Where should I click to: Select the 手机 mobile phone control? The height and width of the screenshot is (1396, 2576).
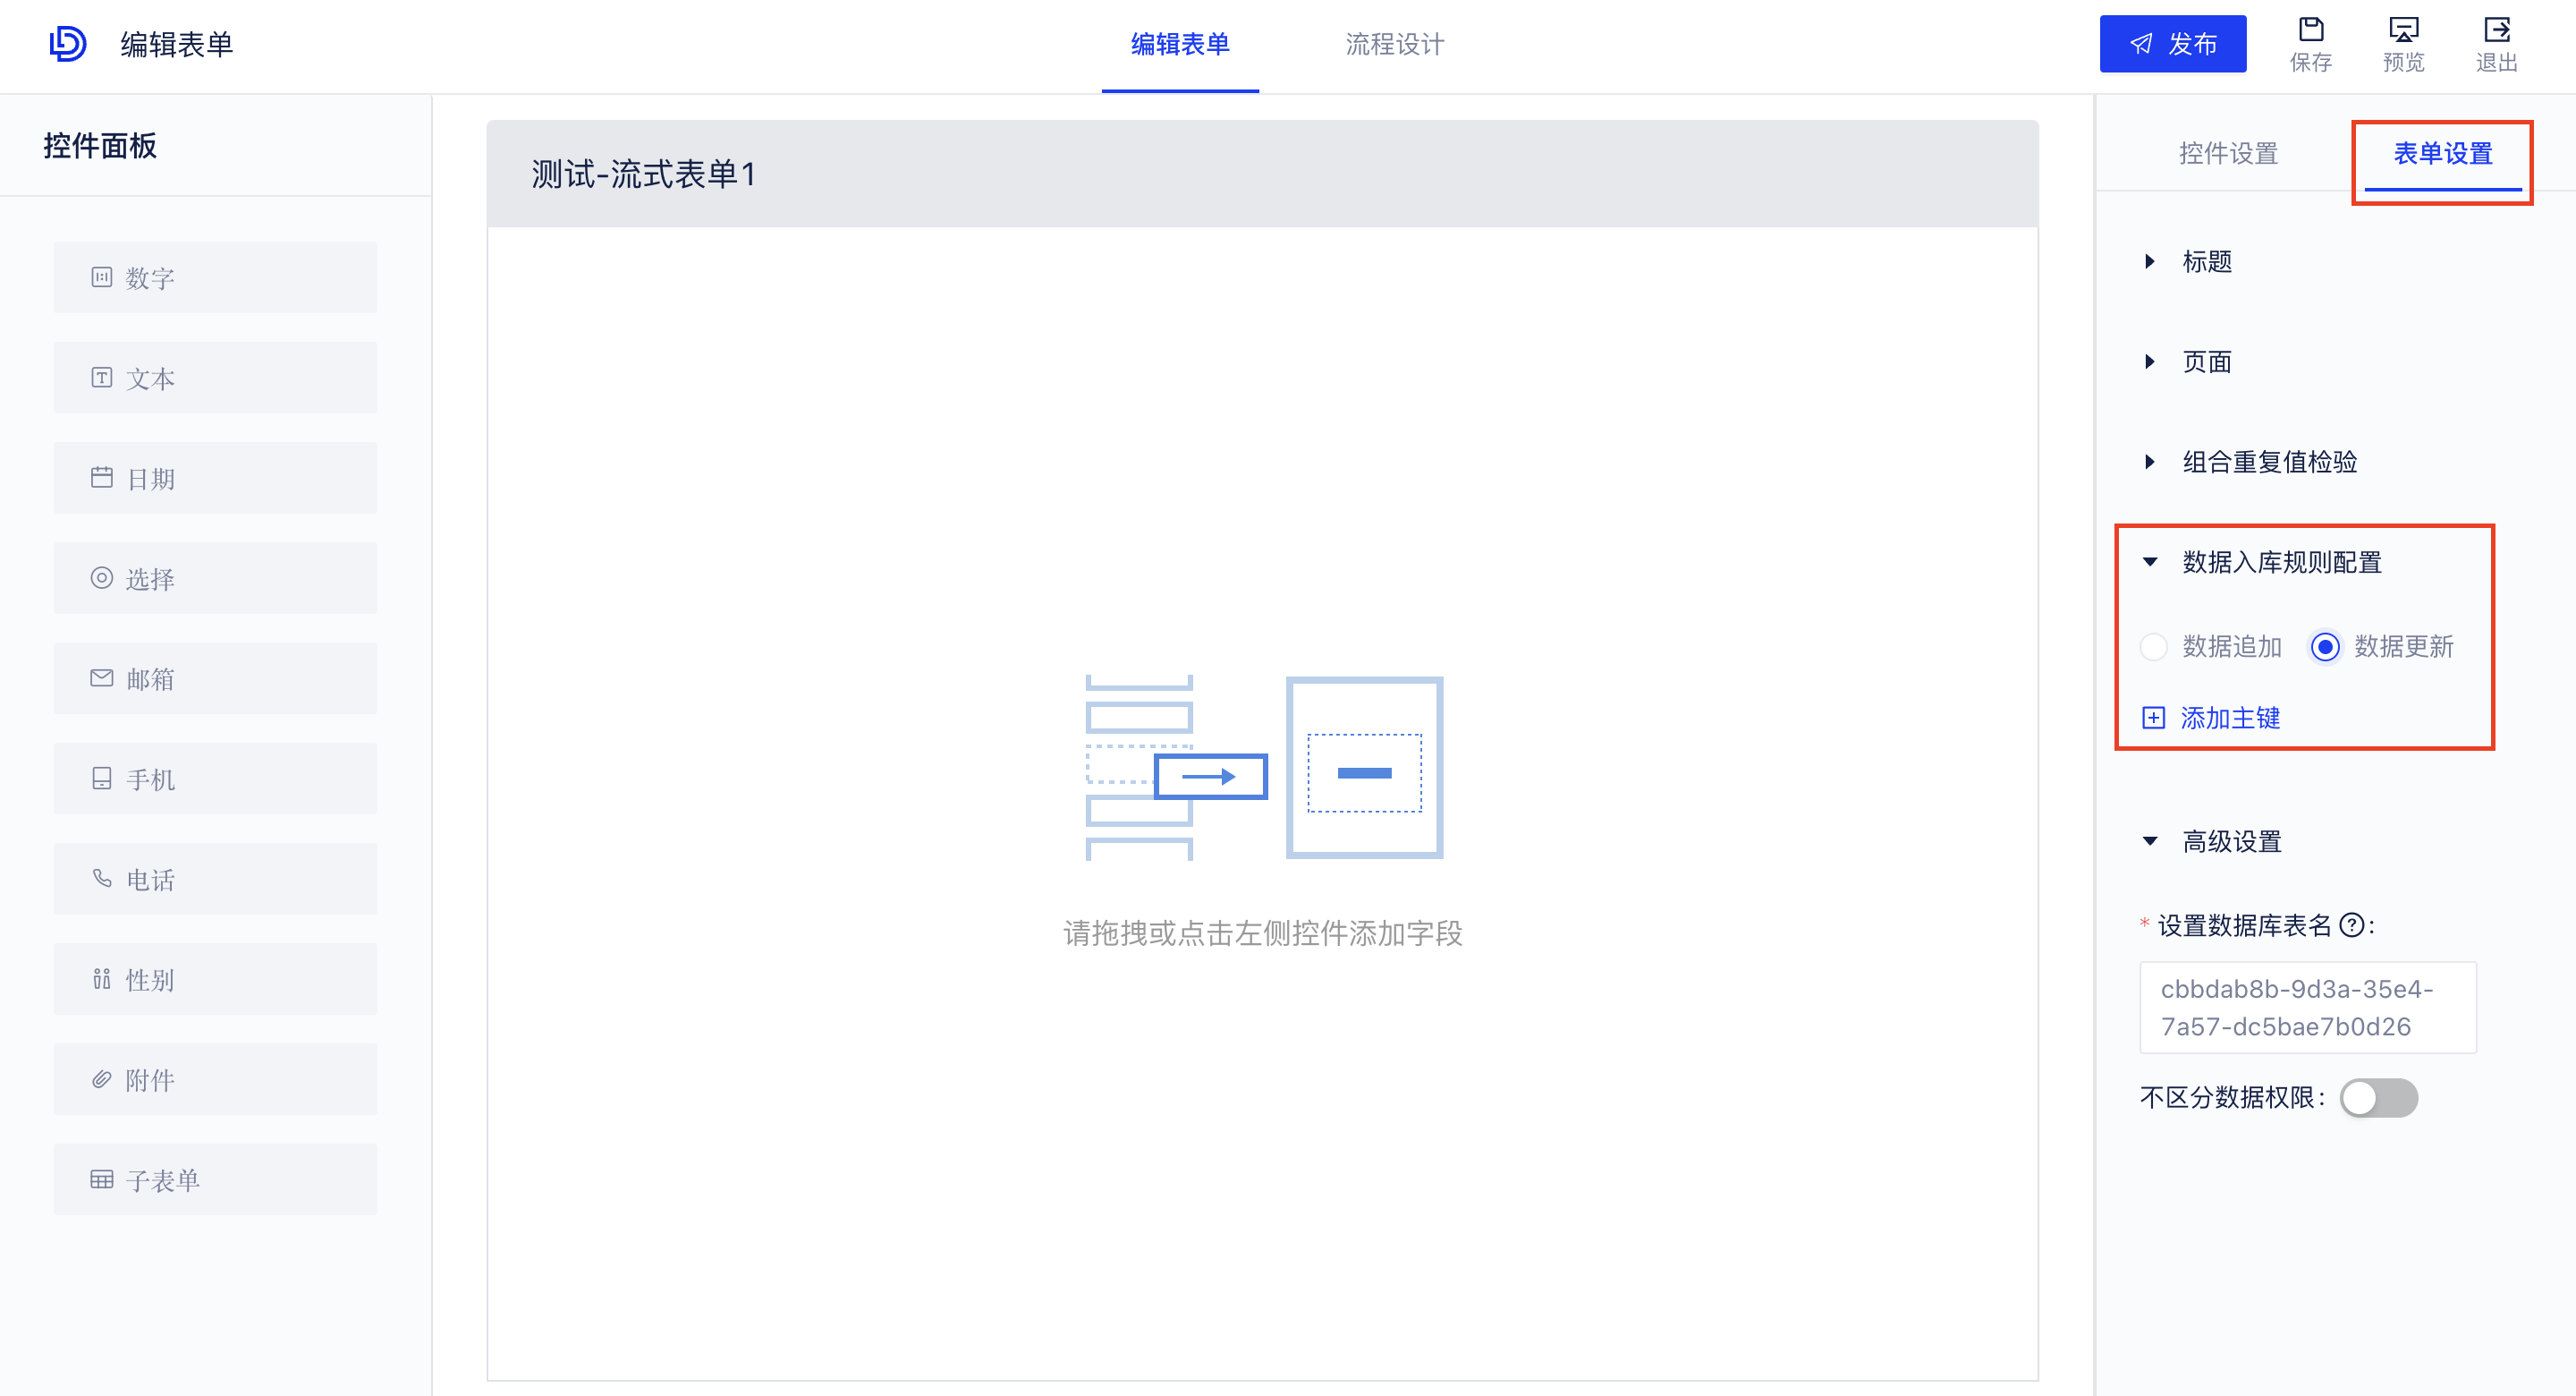pyautogui.click(x=215, y=779)
